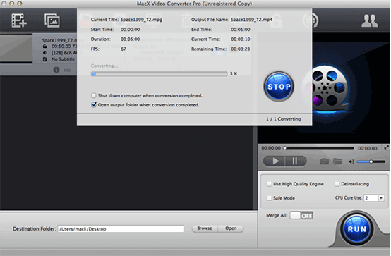Image resolution: width=391 pixels, height=256 pixels.
Task: Open the CPU Core Use dropdown
Action: pyautogui.click(x=381, y=198)
